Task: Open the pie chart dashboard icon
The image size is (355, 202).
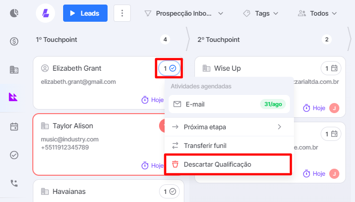Action: pyautogui.click(x=14, y=13)
